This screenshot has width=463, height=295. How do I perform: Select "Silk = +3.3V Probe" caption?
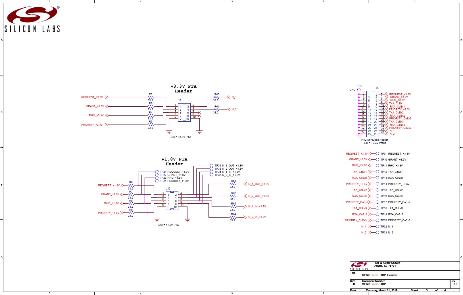pyautogui.click(x=375, y=143)
